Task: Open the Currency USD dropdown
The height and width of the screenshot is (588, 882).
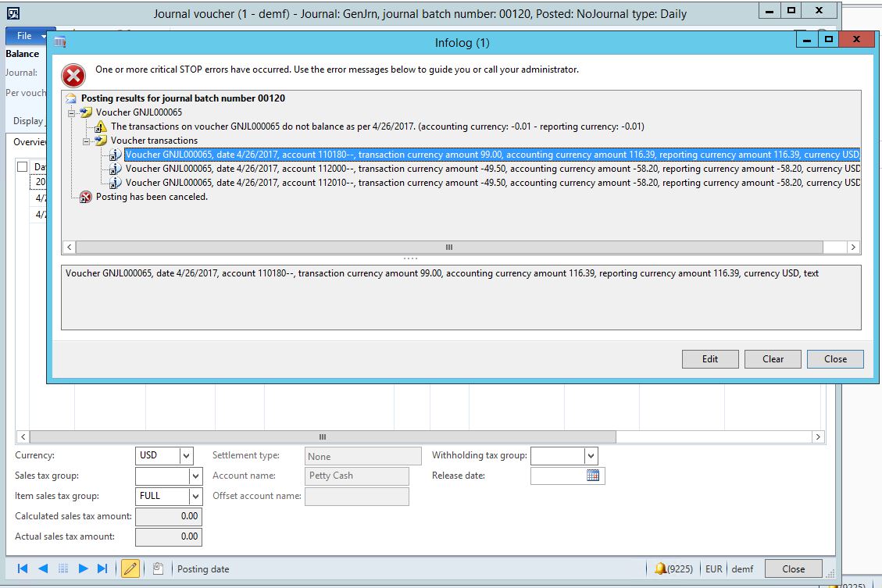Action: click(x=186, y=455)
